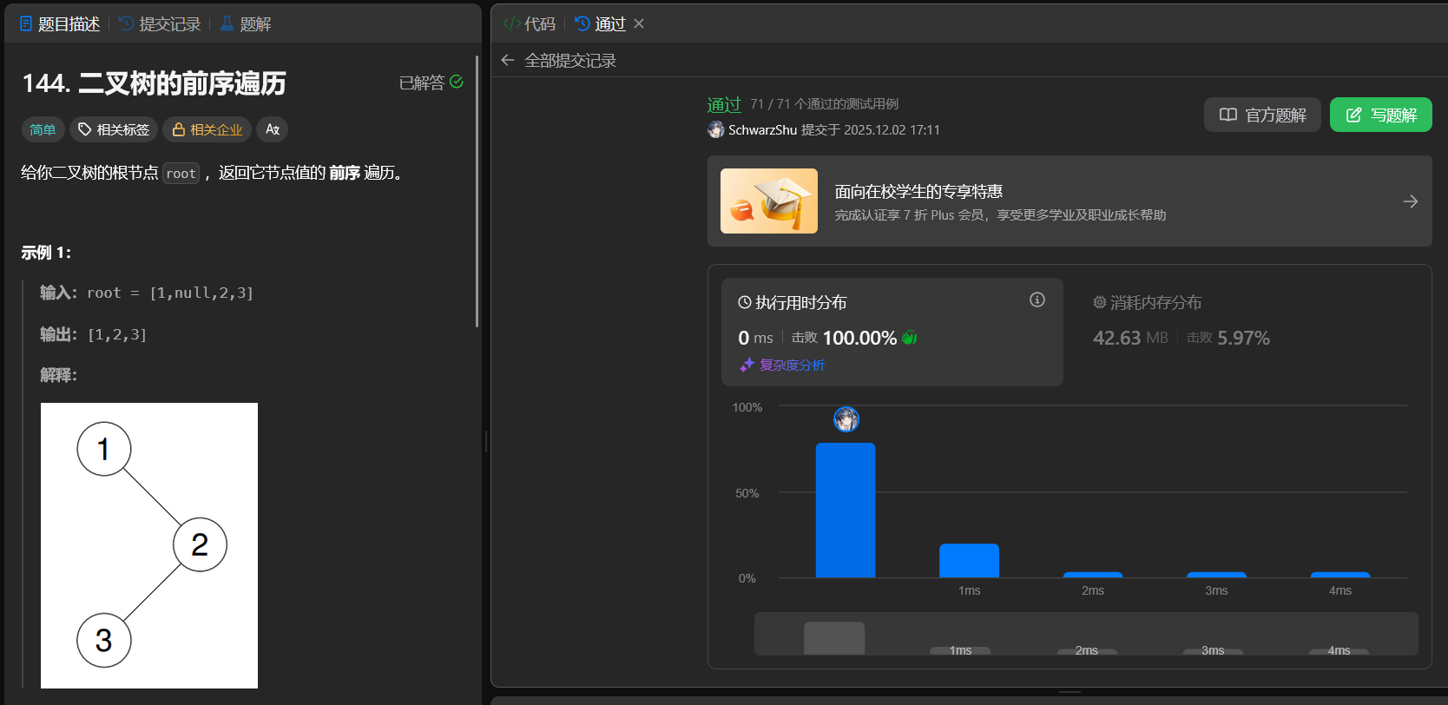
Task: Expand the 相关标签 related tags
Action: [x=114, y=129]
